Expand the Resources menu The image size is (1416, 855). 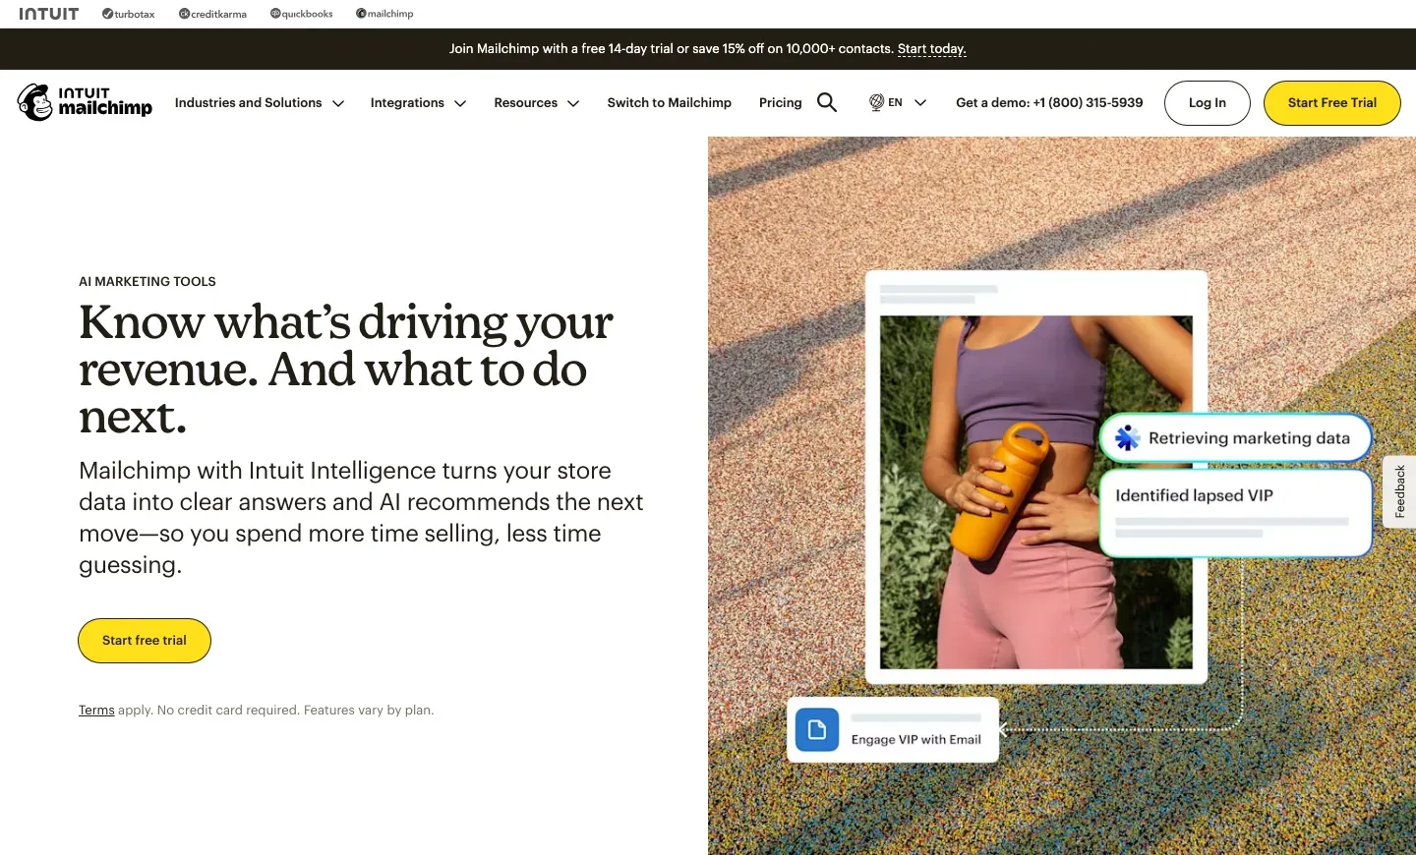tap(537, 103)
